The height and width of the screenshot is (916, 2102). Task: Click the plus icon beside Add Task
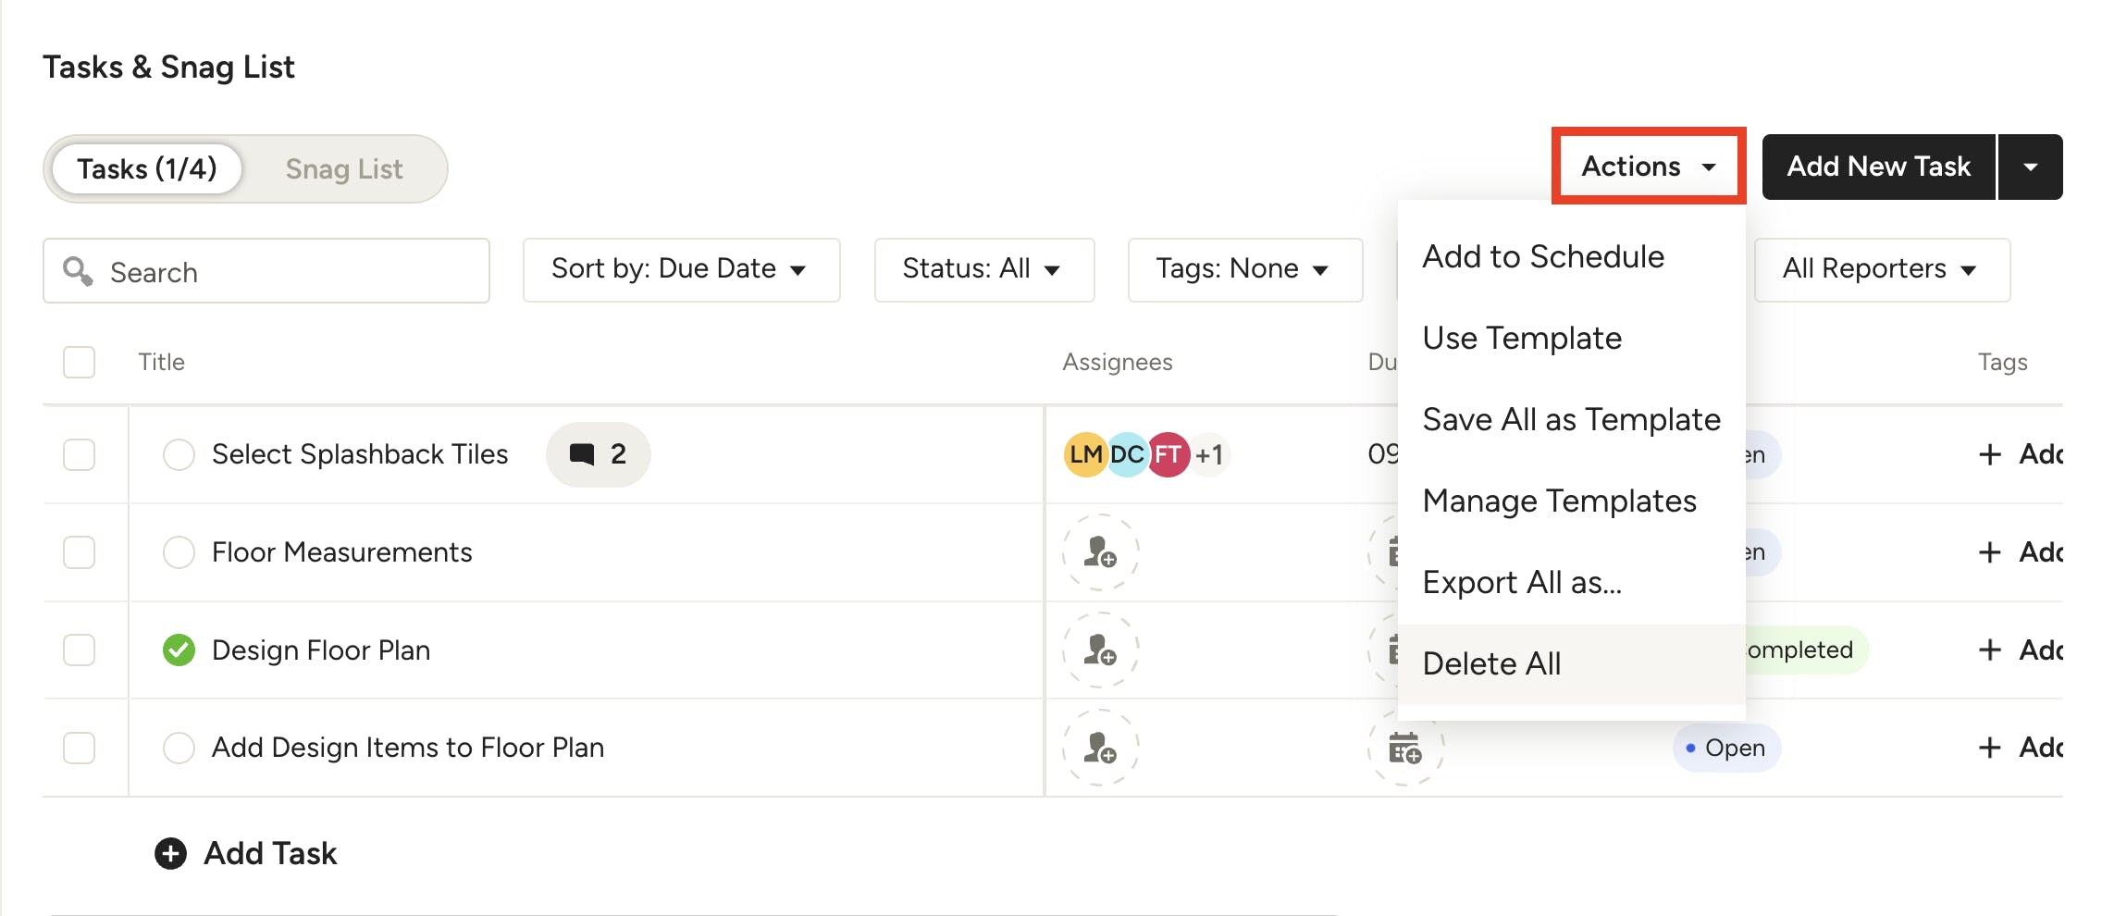170,853
